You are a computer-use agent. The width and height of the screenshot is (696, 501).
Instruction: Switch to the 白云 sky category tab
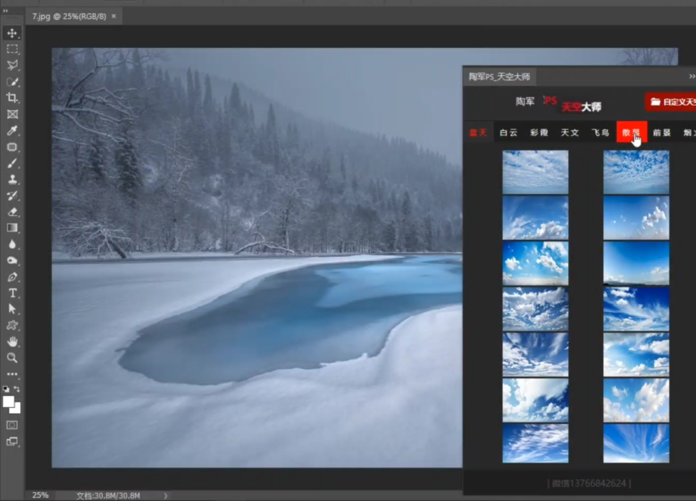508,133
